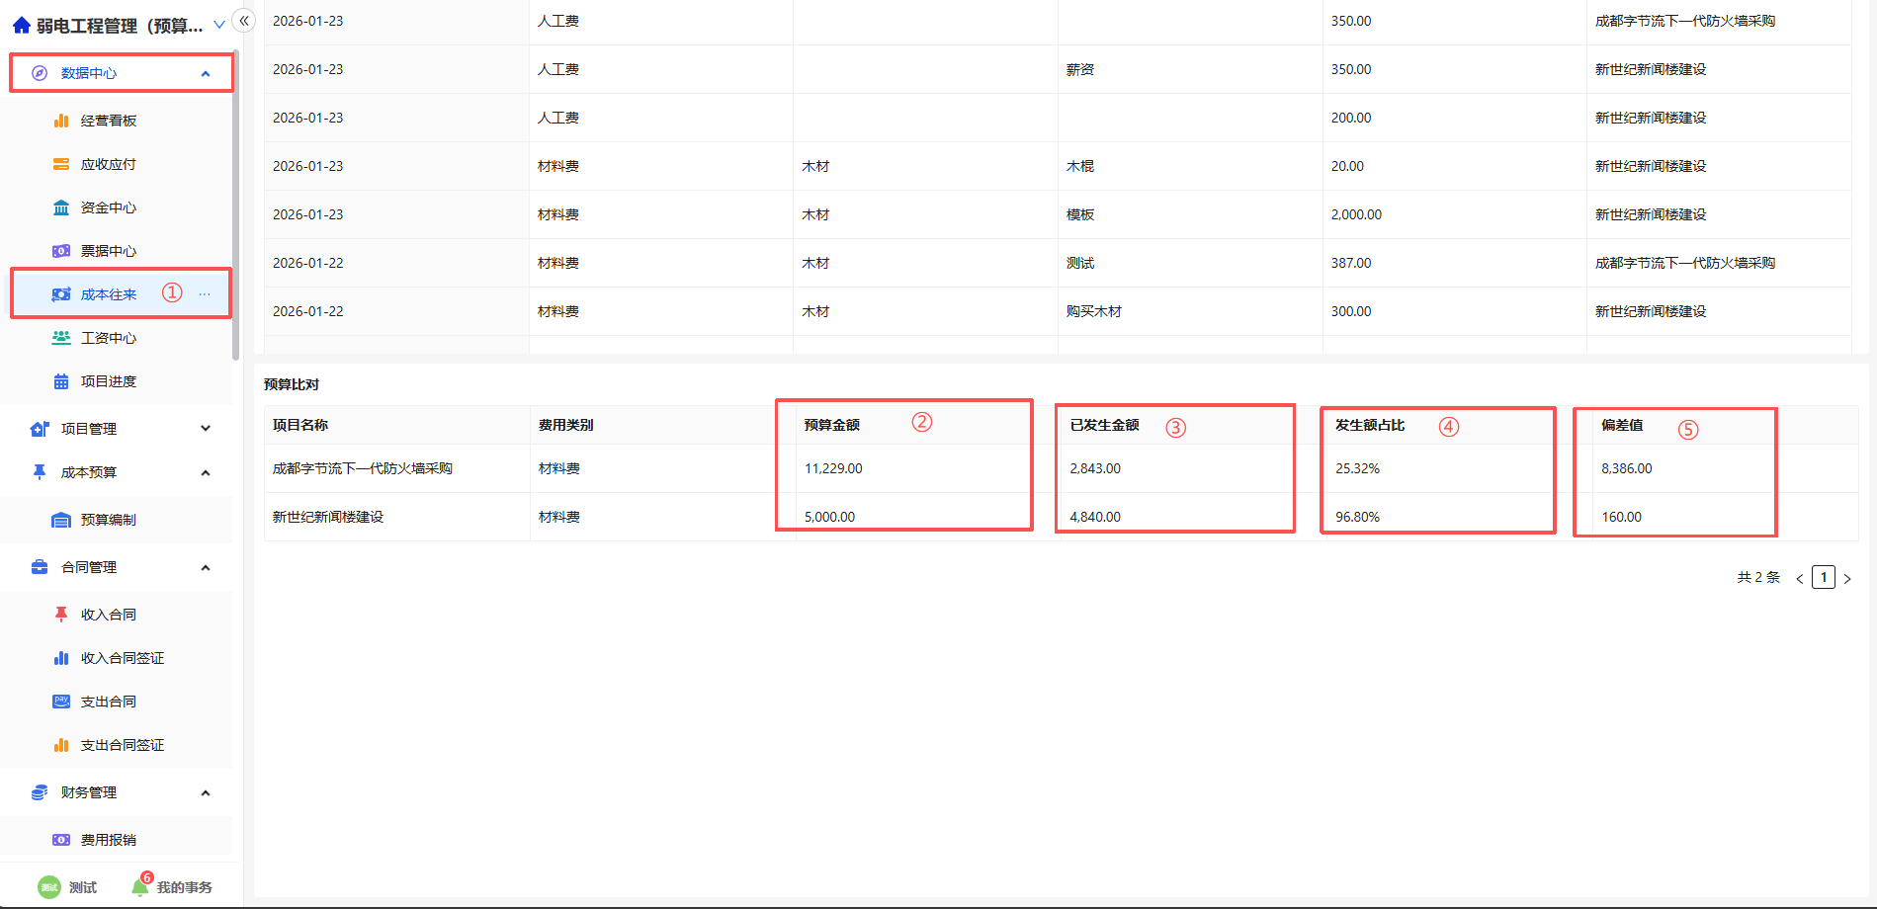Open the app title dropdown arrow
The image size is (1877, 909).
219,26
